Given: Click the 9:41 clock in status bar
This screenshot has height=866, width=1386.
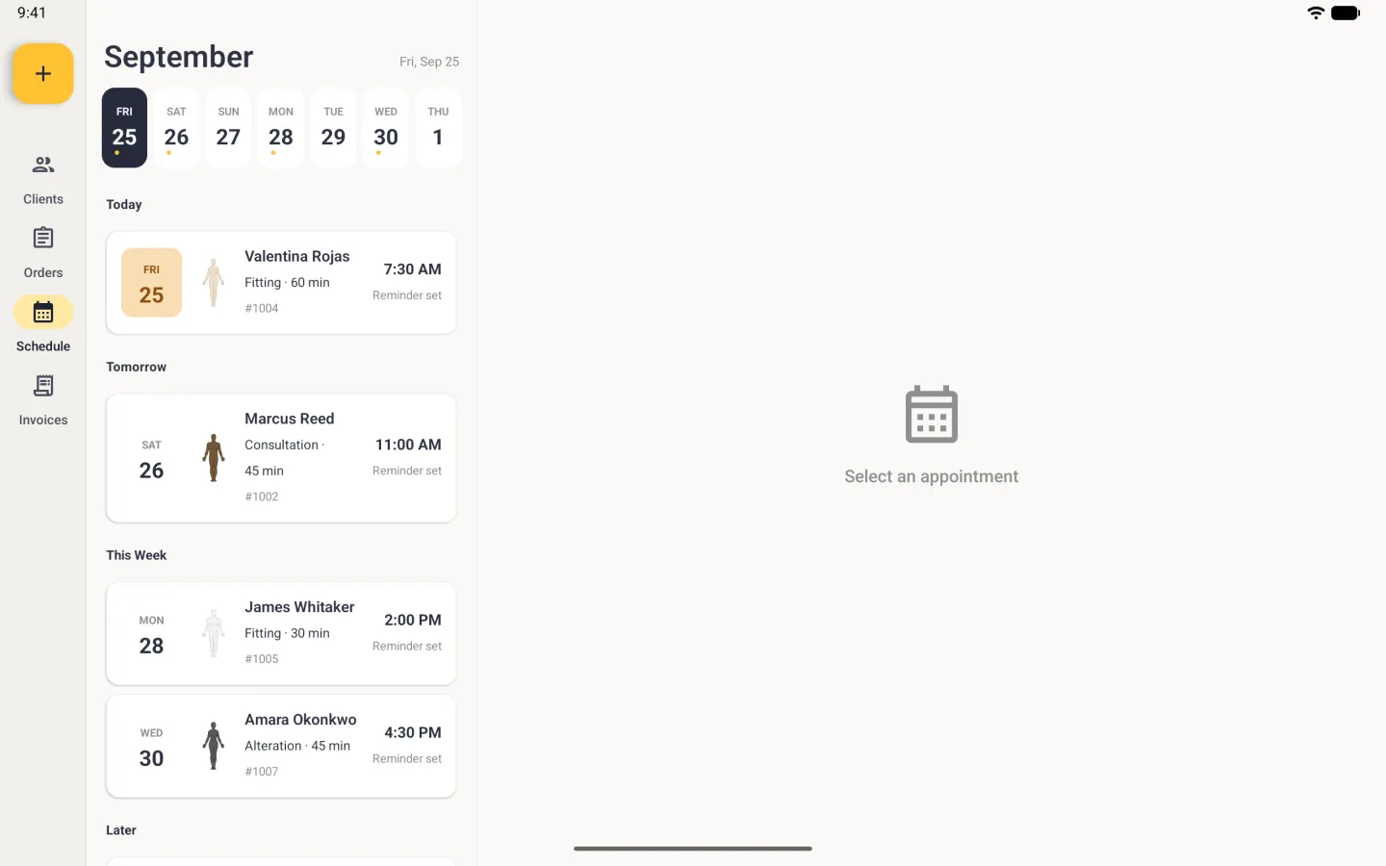Looking at the screenshot, I should pos(32,13).
